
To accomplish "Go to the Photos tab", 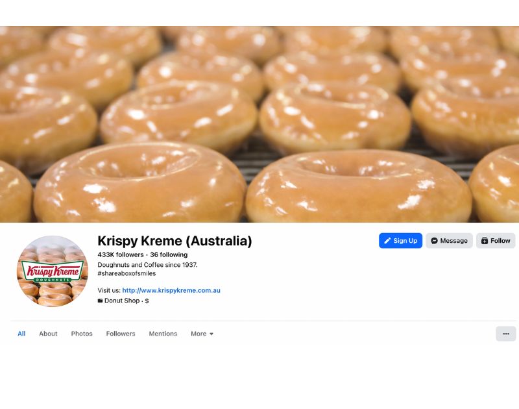I will (x=82, y=334).
